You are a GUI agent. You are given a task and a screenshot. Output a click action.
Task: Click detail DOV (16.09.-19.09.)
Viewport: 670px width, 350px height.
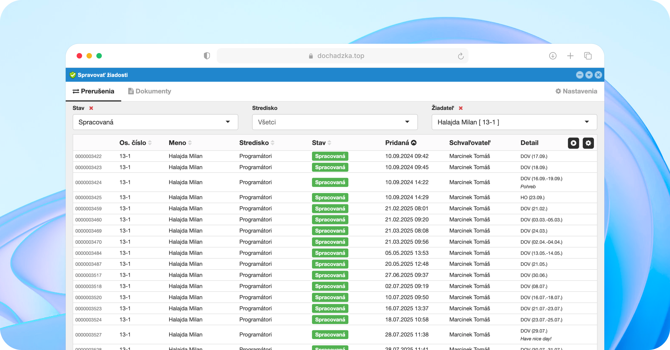click(541, 179)
